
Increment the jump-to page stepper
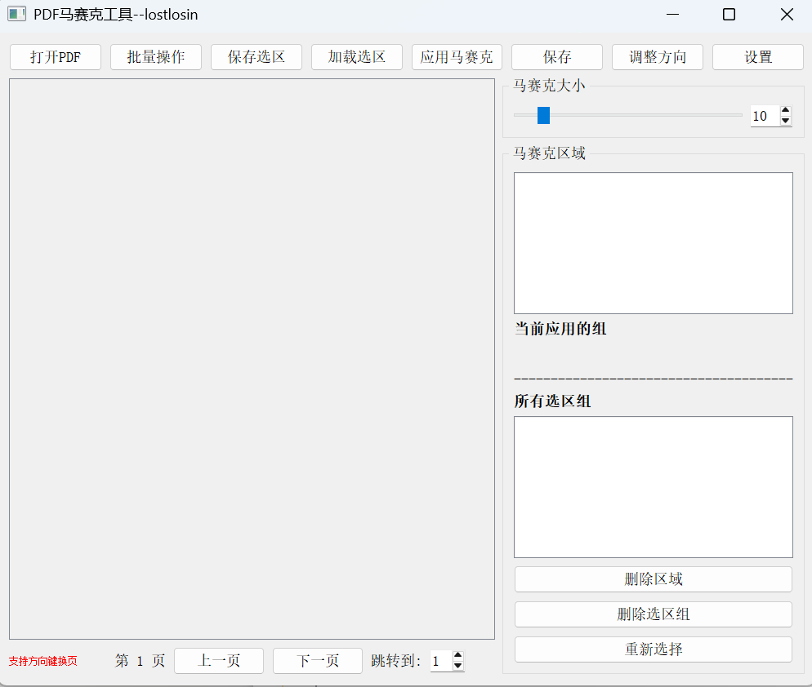(x=457, y=656)
